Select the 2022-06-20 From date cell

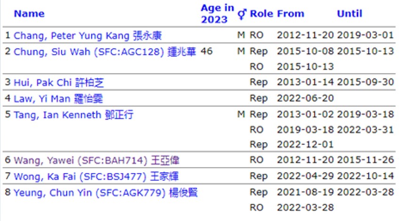(305, 99)
